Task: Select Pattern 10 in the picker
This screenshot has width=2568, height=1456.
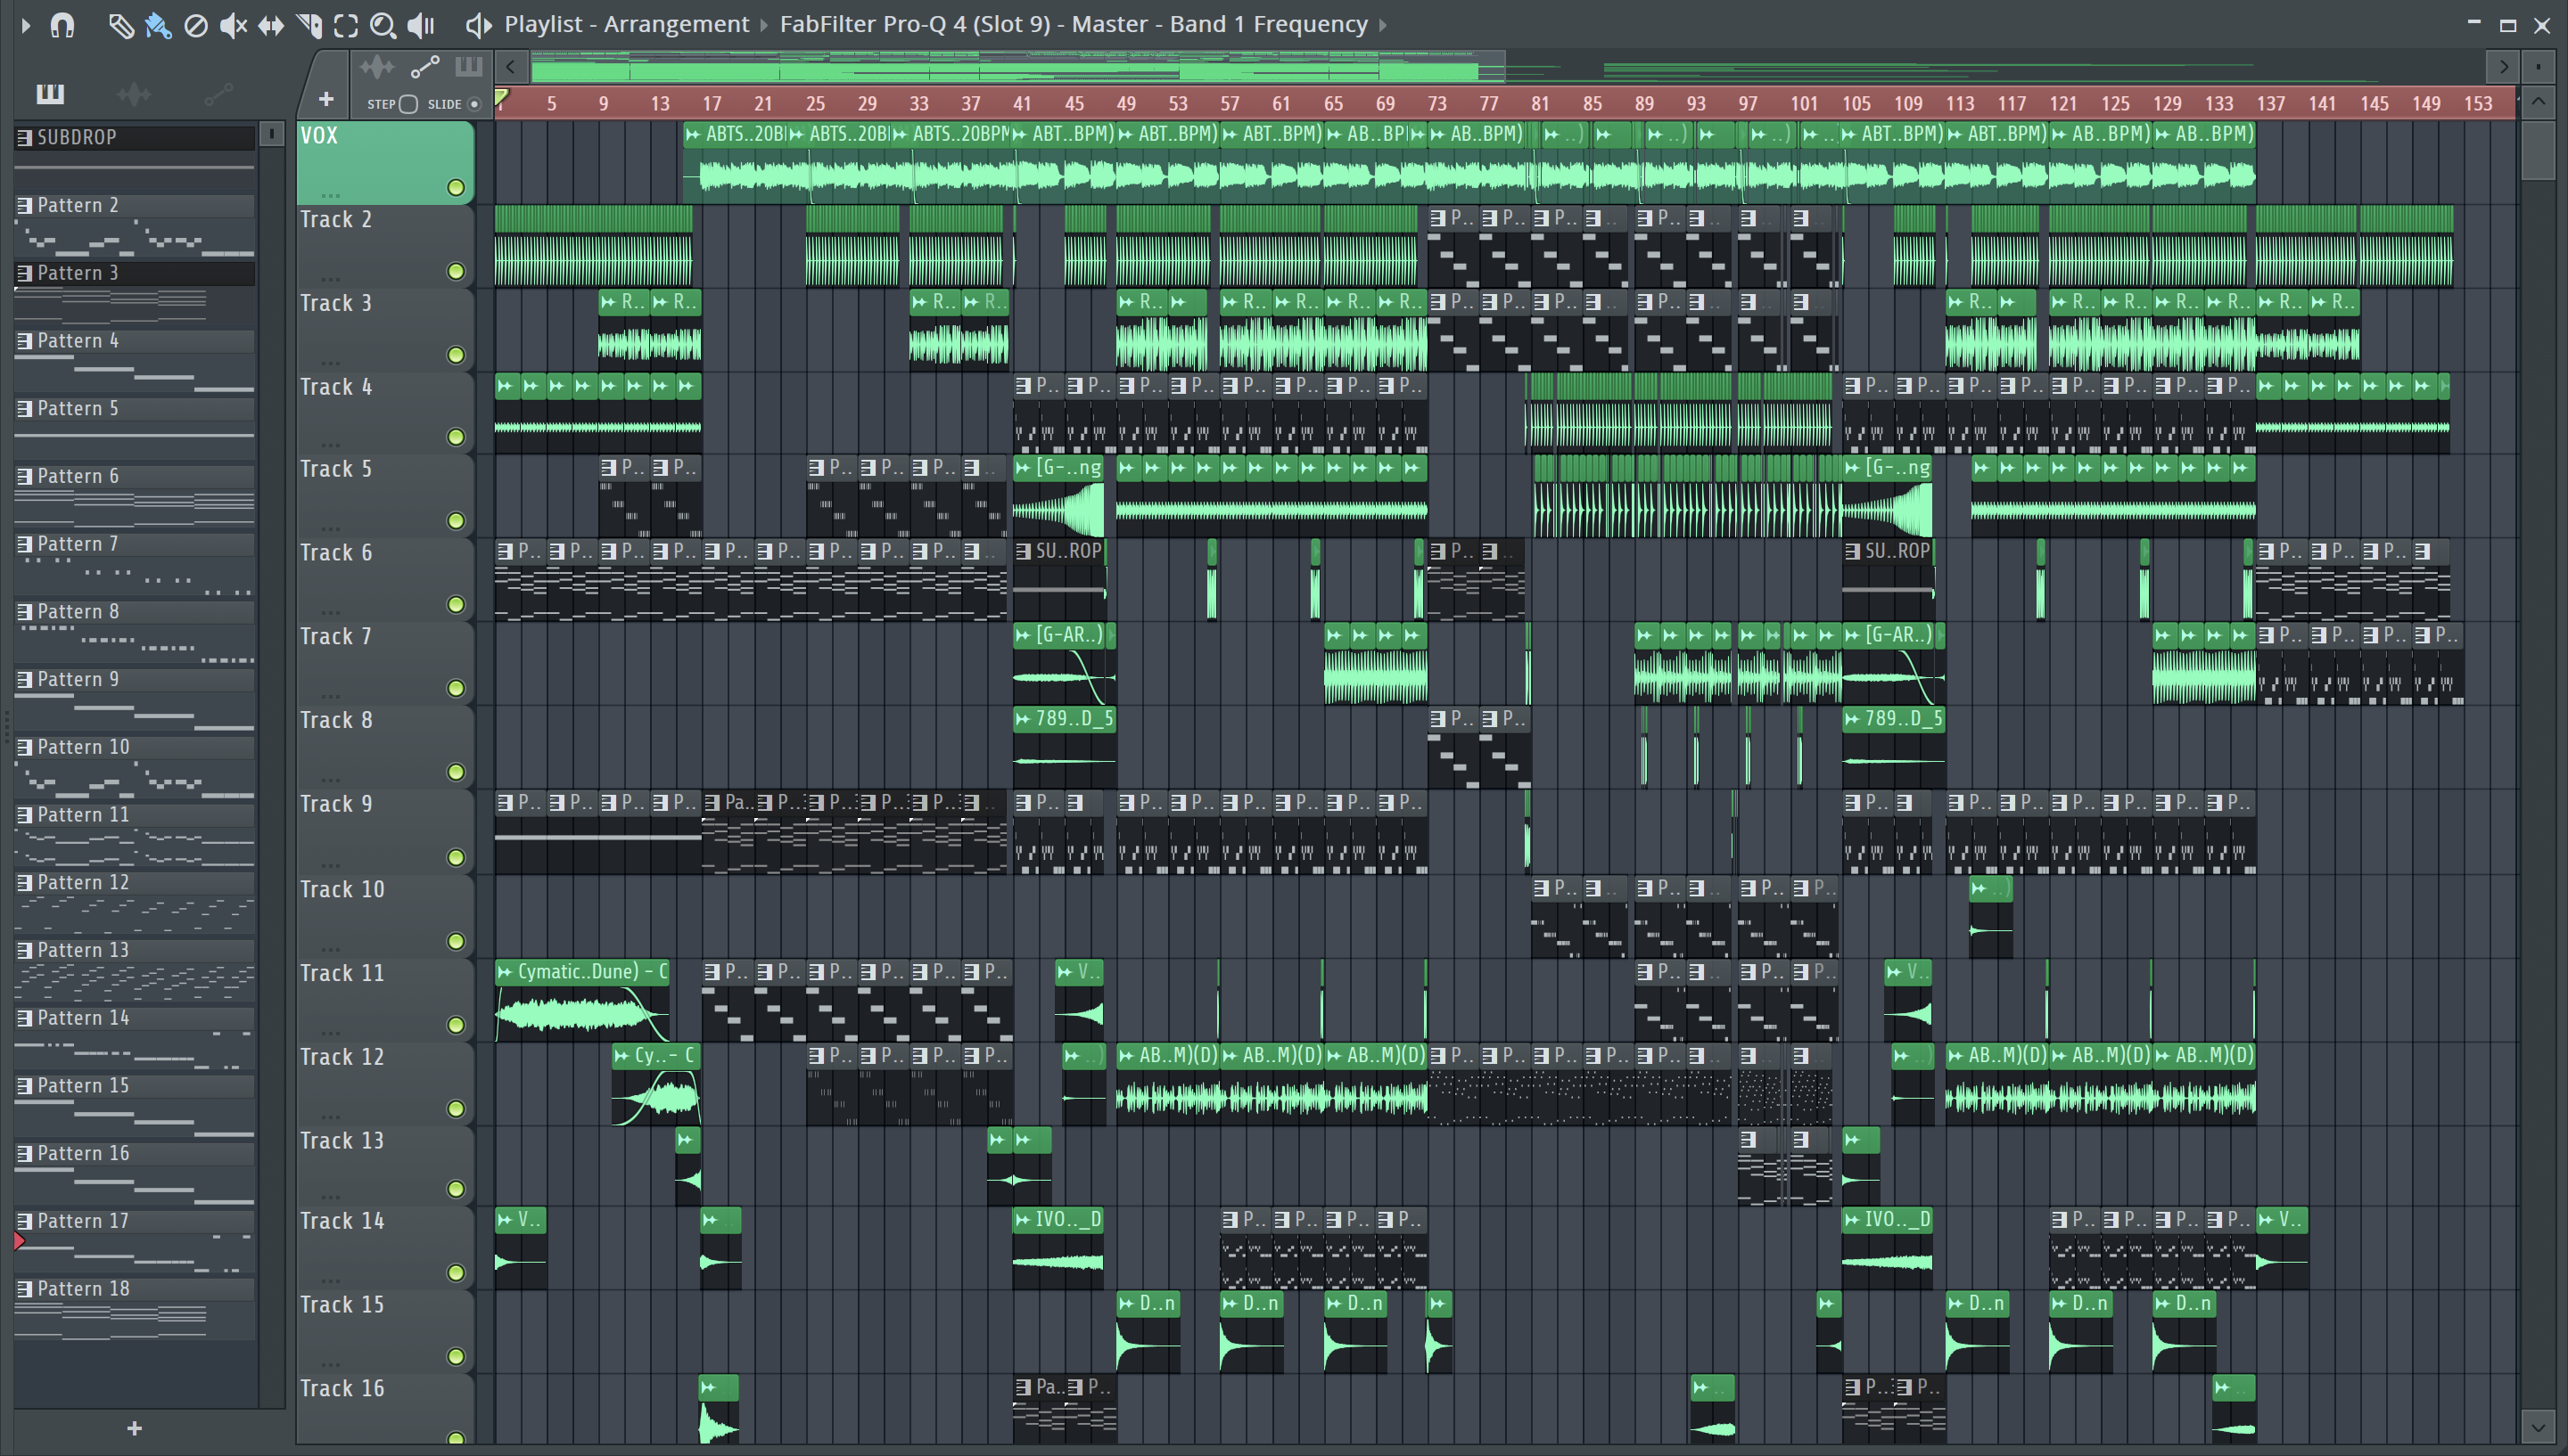Action: click(135, 747)
